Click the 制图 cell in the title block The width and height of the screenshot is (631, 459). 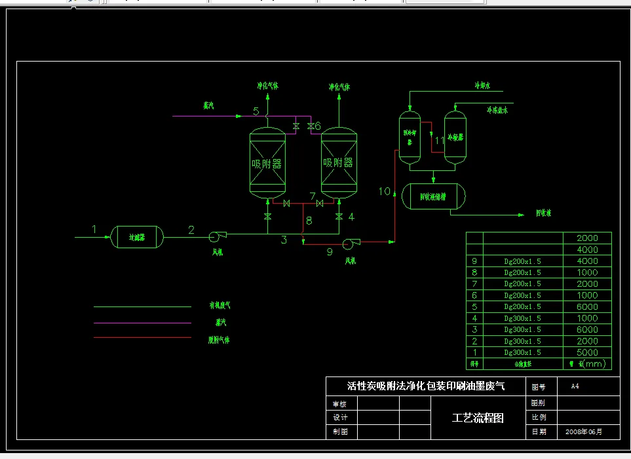340,431
